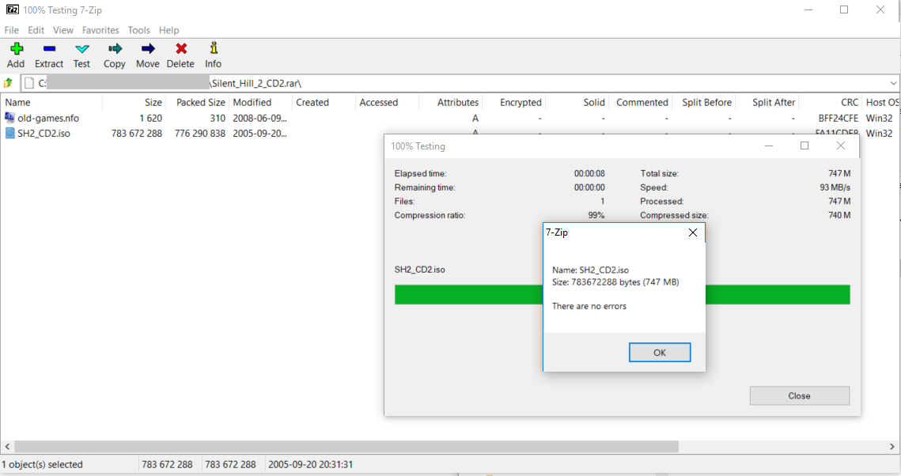Click CRC value BFF24CFE
The image size is (901, 476).
pyautogui.click(x=839, y=119)
